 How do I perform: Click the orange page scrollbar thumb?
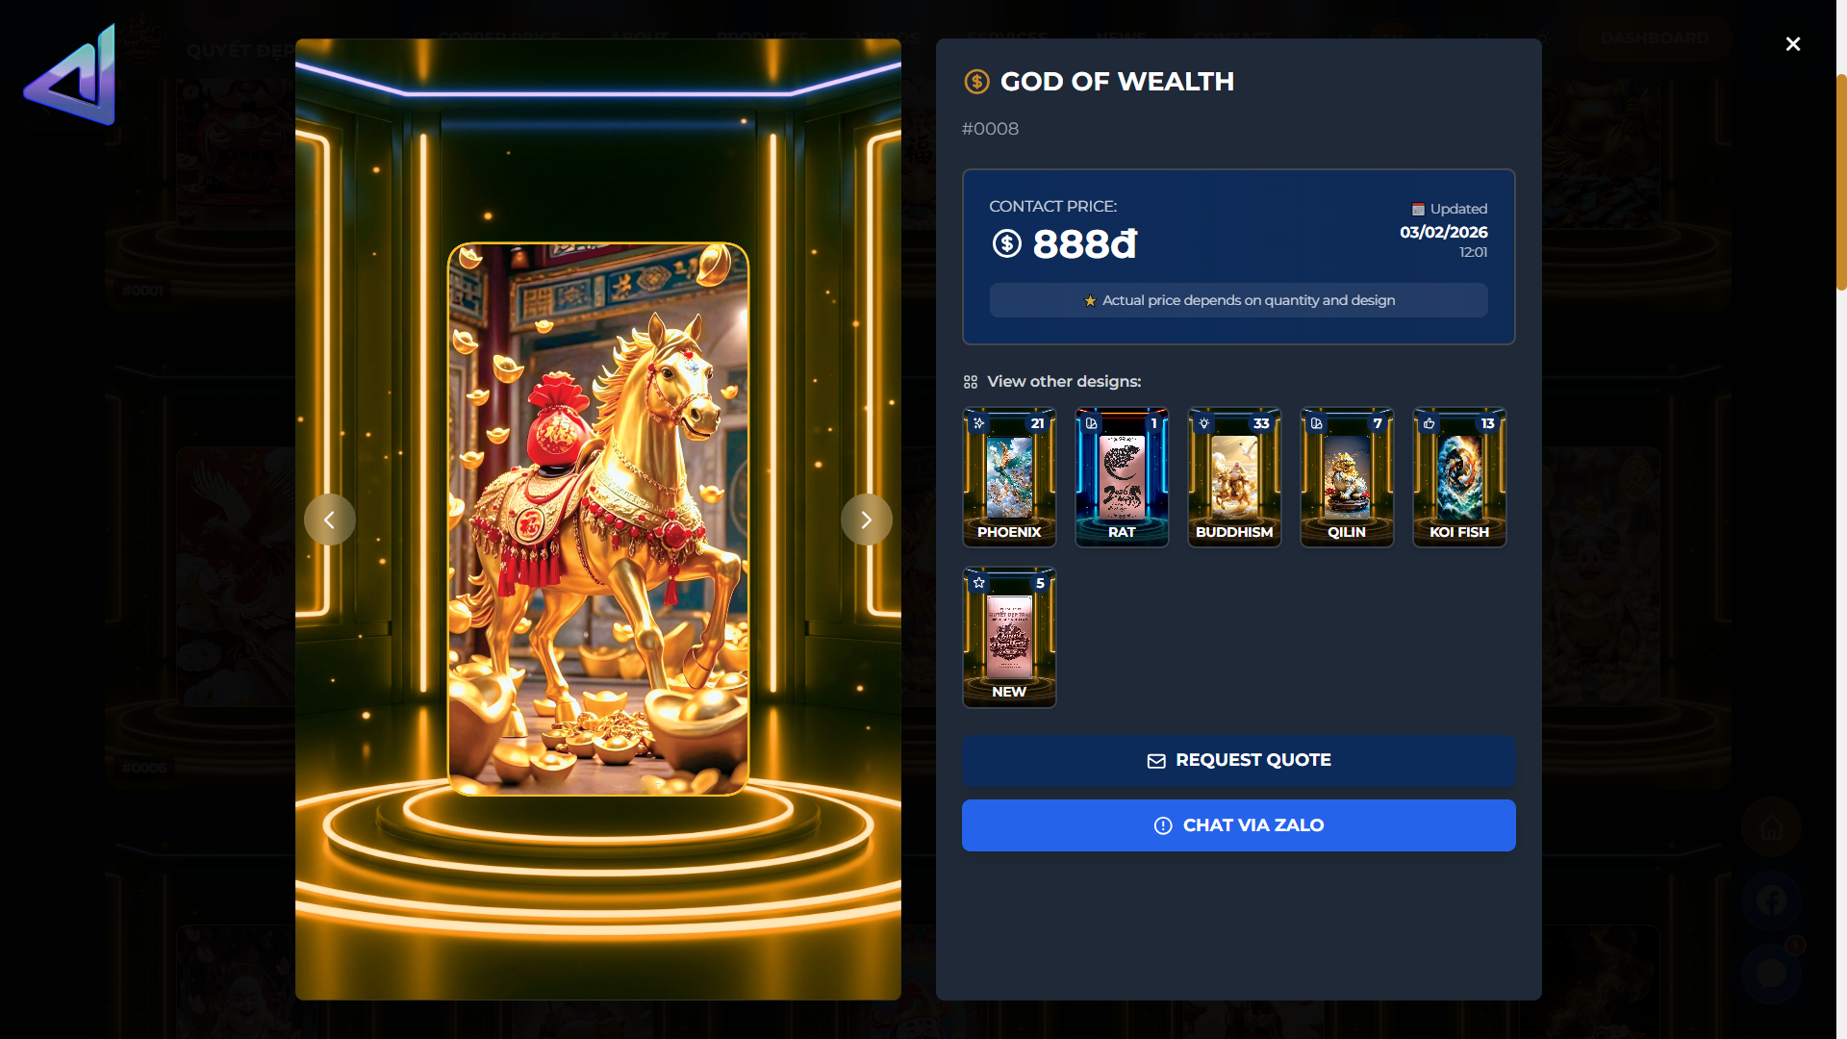click(1841, 183)
